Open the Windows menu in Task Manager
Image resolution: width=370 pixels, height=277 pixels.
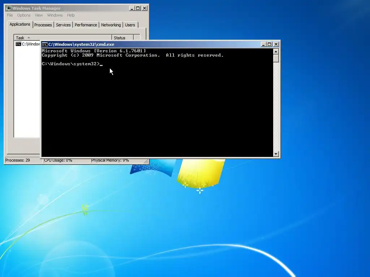coord(55,15)
